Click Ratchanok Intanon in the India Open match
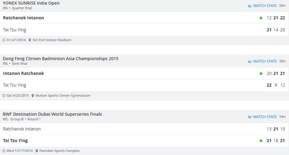The image size is (289, 155). coord(23,18)
